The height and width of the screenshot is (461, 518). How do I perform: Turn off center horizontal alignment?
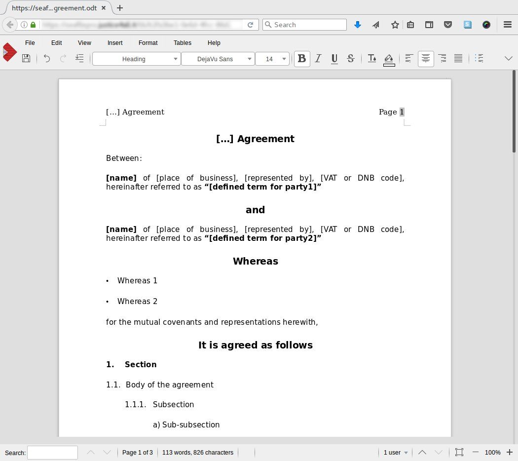425,59
